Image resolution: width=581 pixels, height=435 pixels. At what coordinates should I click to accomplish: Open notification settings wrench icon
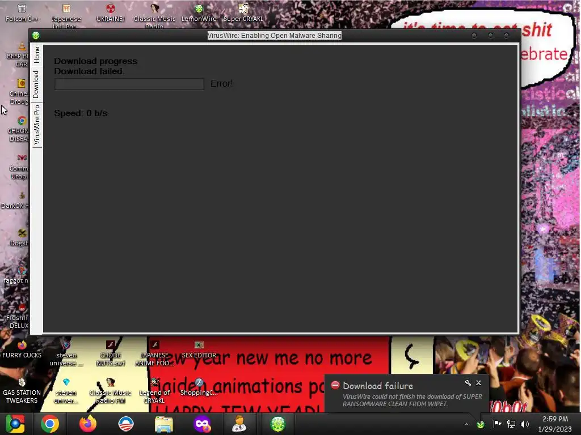click(468, 383)
